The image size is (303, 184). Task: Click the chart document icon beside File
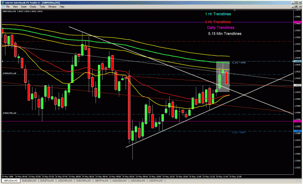3,7
